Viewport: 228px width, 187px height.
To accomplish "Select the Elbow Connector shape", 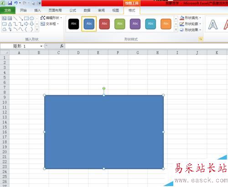I will tap(16, 24).
